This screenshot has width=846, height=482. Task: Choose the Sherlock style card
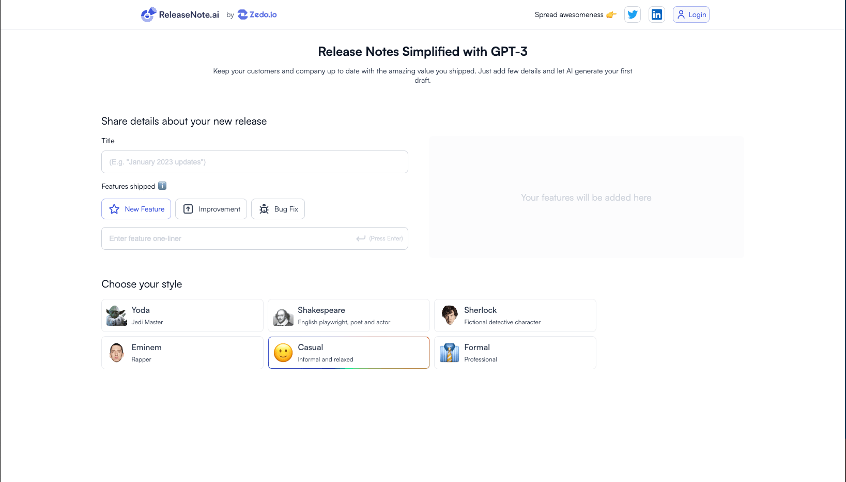tap(515, 315)
